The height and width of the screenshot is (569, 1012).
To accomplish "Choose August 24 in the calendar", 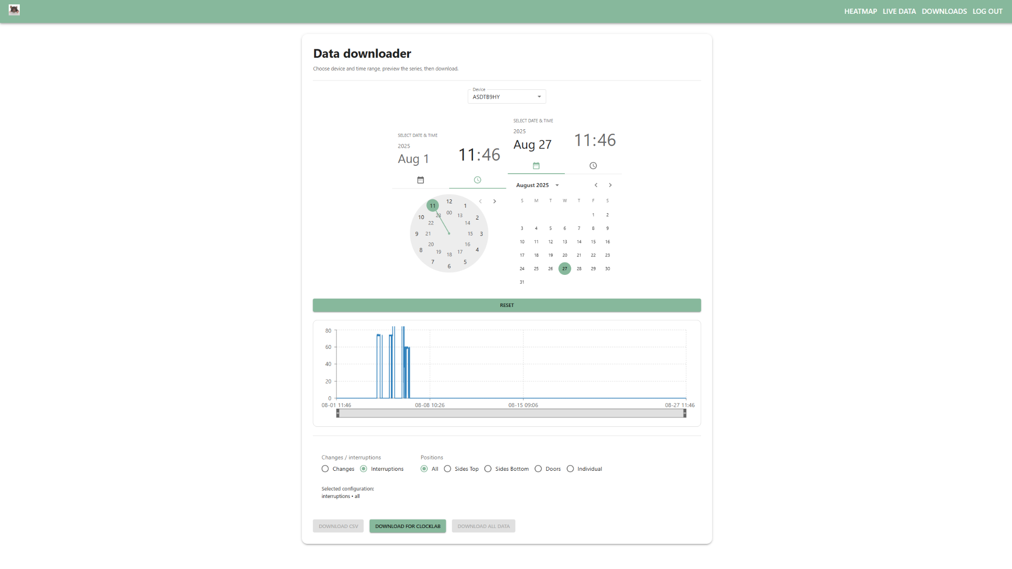I will click(522, 268).
